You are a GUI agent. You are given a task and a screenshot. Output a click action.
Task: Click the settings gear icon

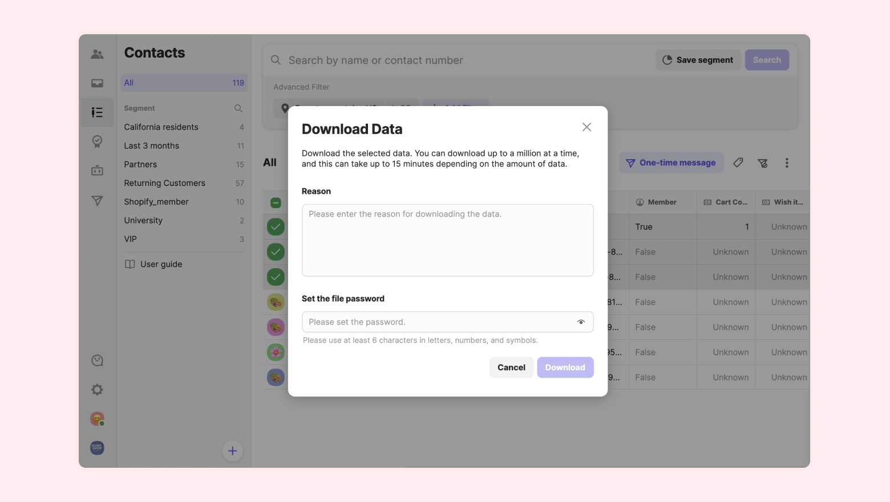coord(97,390)
